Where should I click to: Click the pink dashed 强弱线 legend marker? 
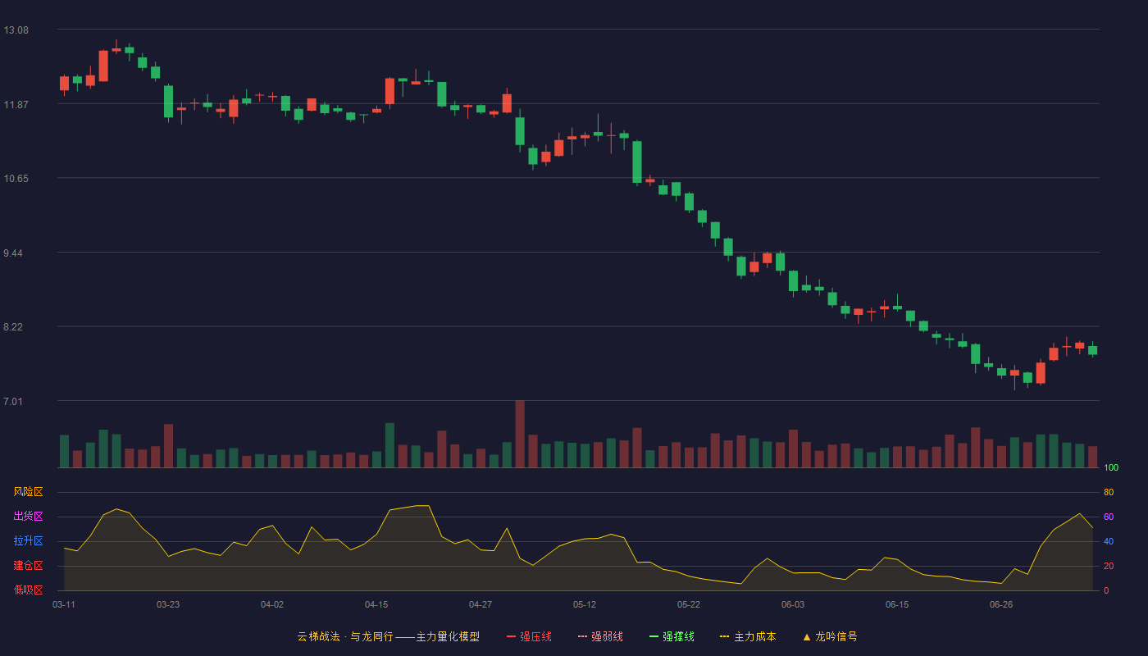point(582,636)
